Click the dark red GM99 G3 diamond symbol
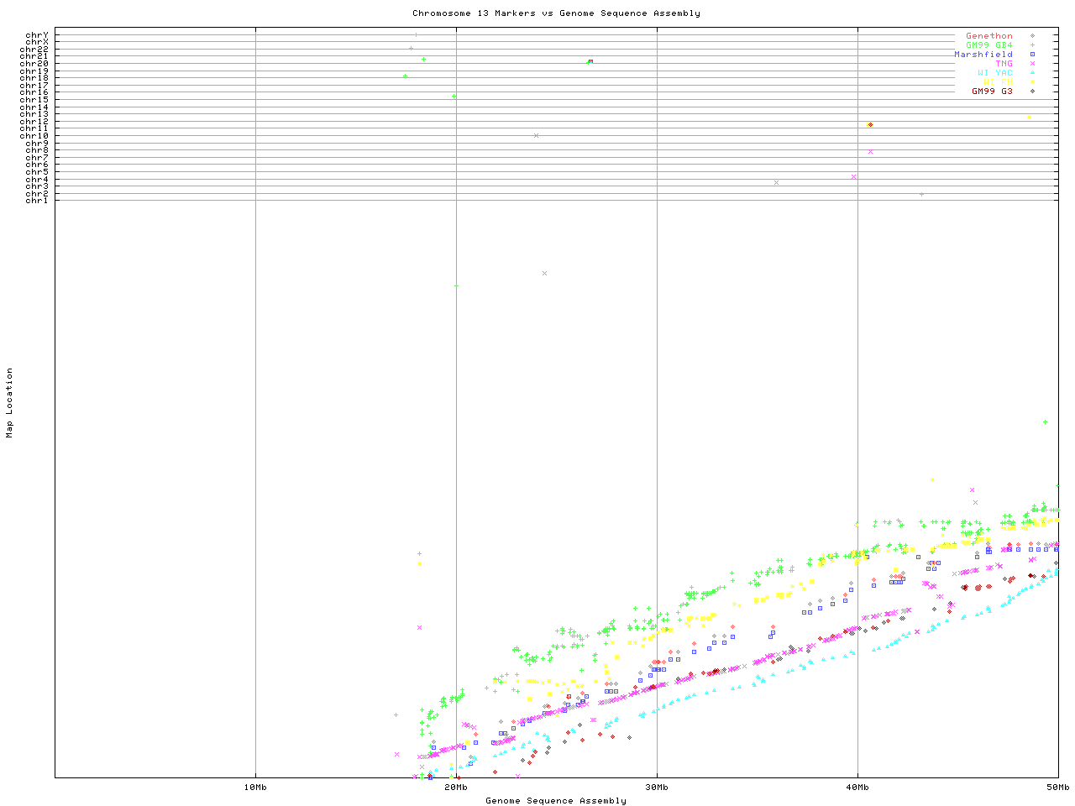 [x=1032, y=91]
